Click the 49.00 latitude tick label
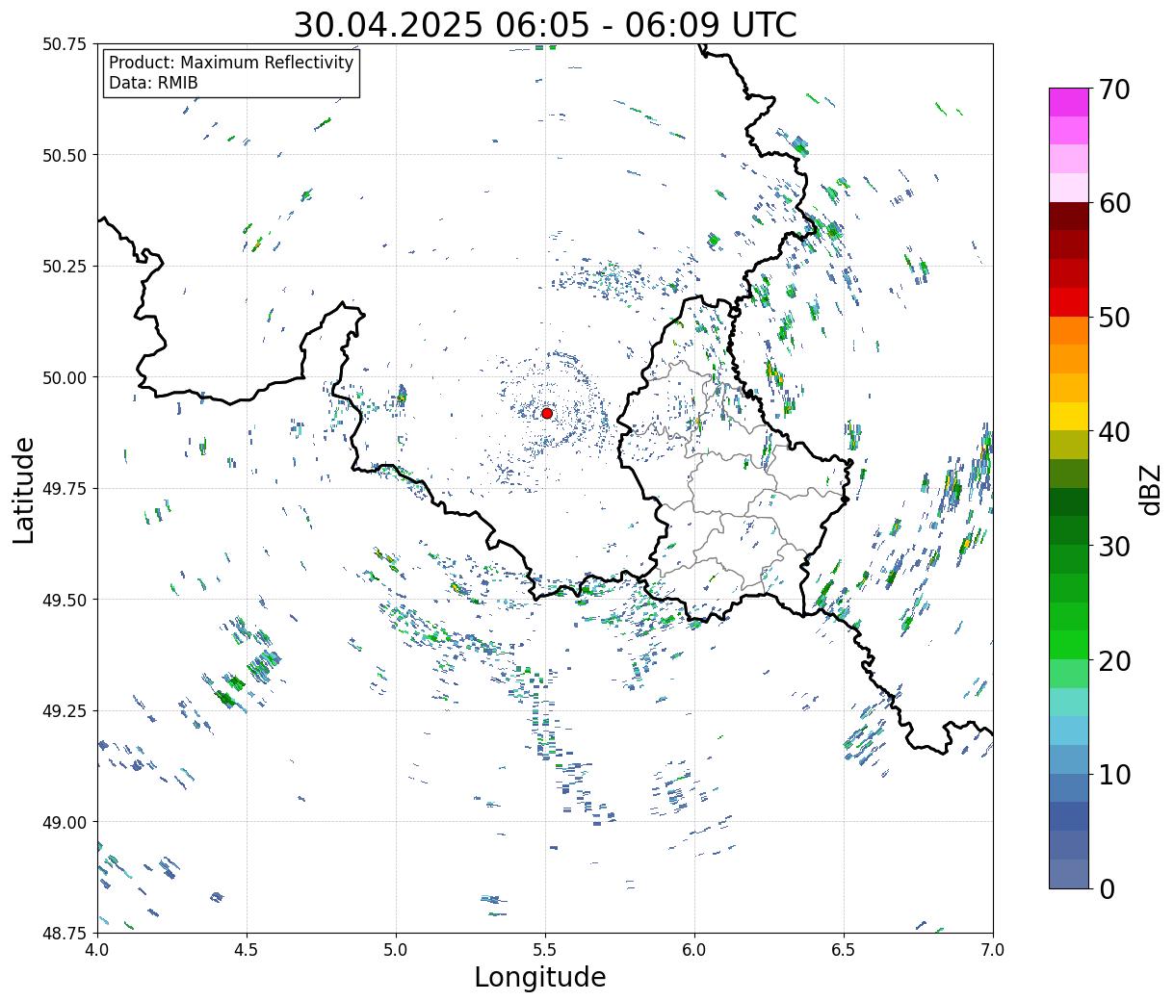 tap(65, 822)
